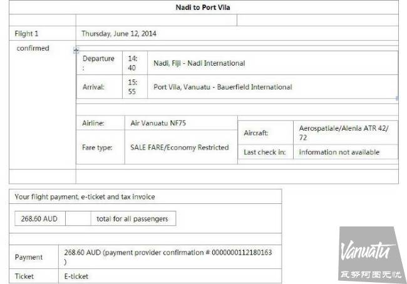Click the payment provider confirmation number text
Screen dimensions: 407x284
168,252
